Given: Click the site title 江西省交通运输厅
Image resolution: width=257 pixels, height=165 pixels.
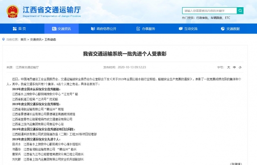Looking at the screenshot, I should (52, 10).
